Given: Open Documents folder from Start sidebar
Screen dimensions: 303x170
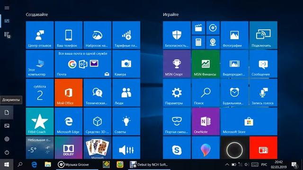Looking at the screenshot, I should click(7, 112).
